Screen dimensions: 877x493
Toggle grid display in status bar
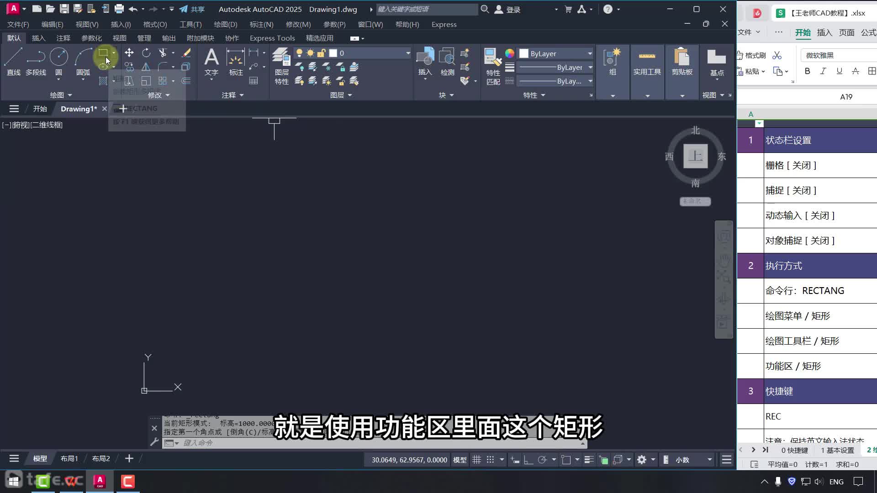coord(476,460)
